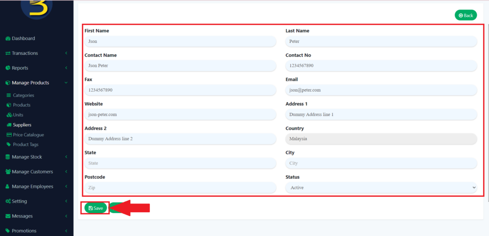Viewport: 489px width, 236px height.
Task: Click the Transactions arrows icon
Action: pyautogui.click(x=8, y=53)
